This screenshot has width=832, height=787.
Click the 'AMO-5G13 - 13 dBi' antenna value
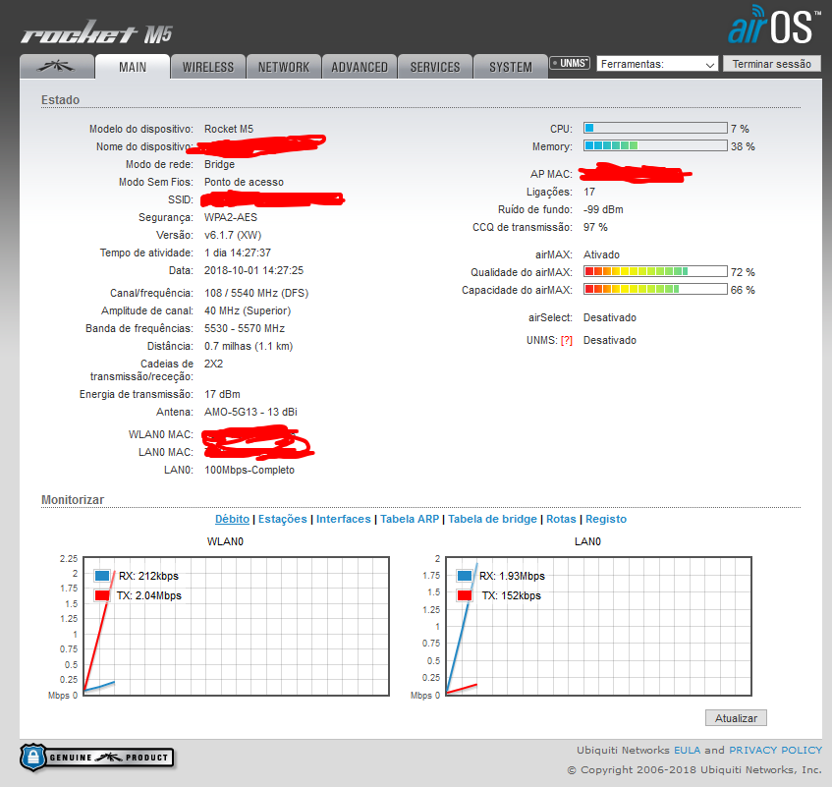[x=251, y=412]
